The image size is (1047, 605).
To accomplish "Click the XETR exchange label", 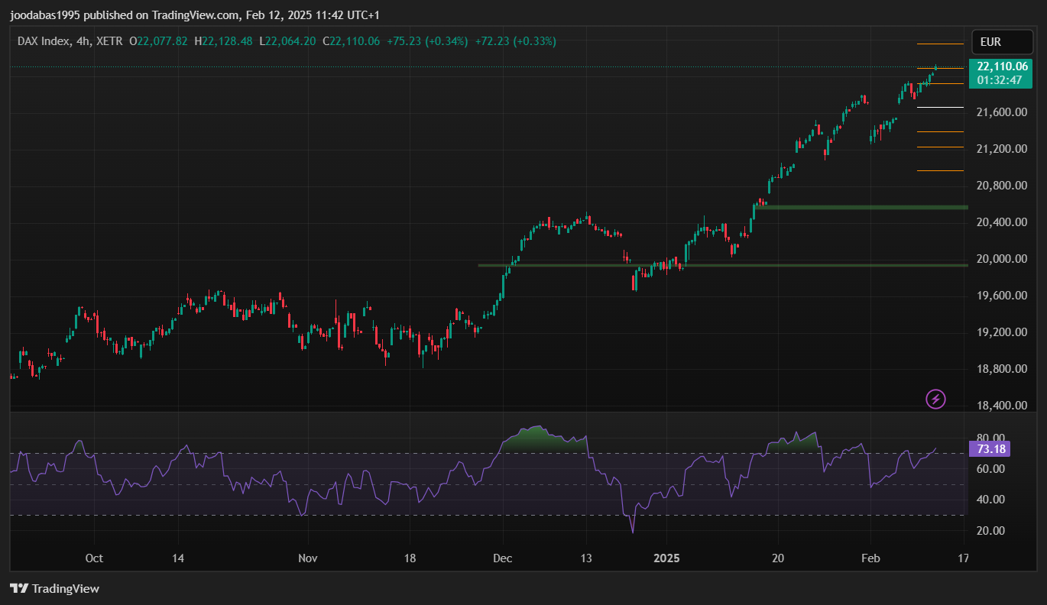I will [110, 41].
